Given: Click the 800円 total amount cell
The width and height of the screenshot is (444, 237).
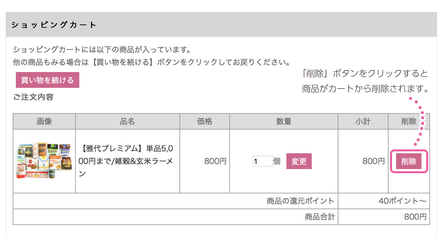Looking at the screenshot, I should click(415, 217).
